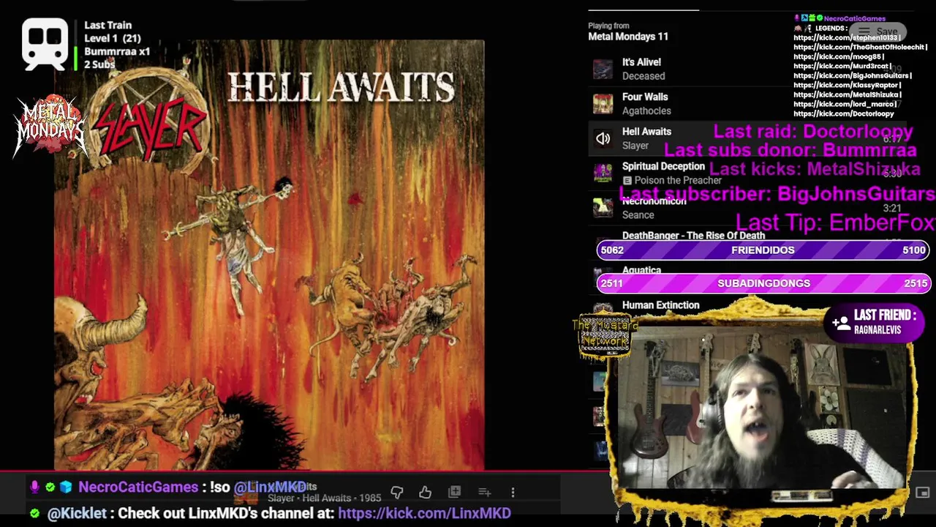936x527 pixels.
Task: Click the Metal Mondays logo
Action: click(x=50, y=127)
